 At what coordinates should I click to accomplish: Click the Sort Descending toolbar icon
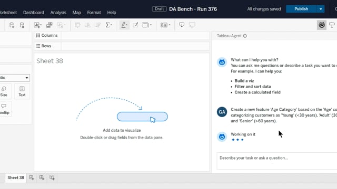(x=98, y=25)
